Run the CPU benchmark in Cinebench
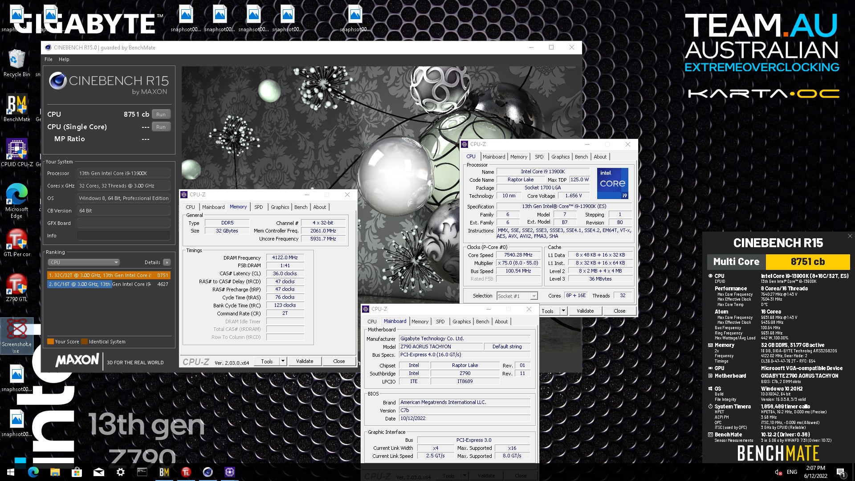855x481 pixels. point(161,114)
